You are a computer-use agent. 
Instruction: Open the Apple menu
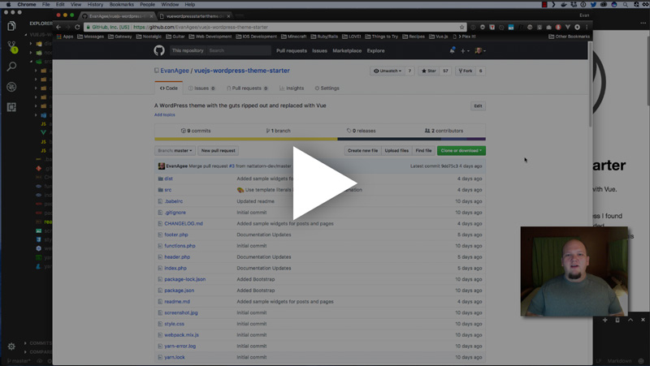tap(8, 5)
